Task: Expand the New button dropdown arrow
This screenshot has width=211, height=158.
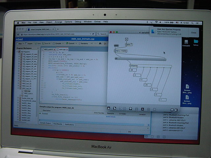Action: pos(23,44)
